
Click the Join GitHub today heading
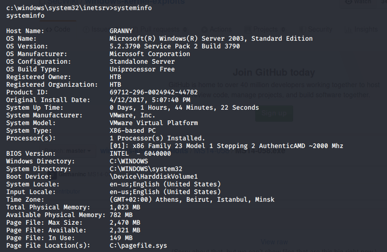click(x=273, y=73)
